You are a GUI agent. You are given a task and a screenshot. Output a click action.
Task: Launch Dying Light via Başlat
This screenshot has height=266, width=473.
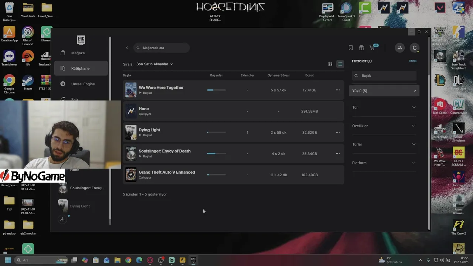click(146, 135)
